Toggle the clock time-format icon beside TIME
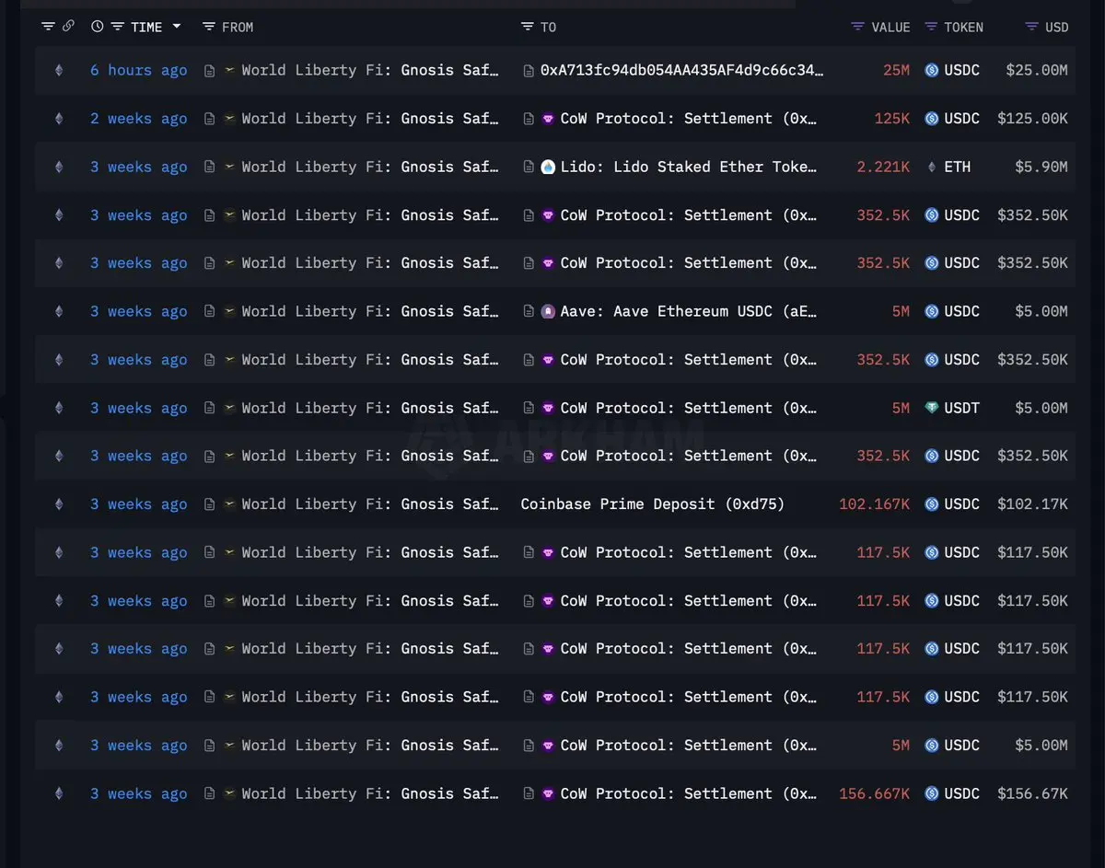 (x=97, y=27)
